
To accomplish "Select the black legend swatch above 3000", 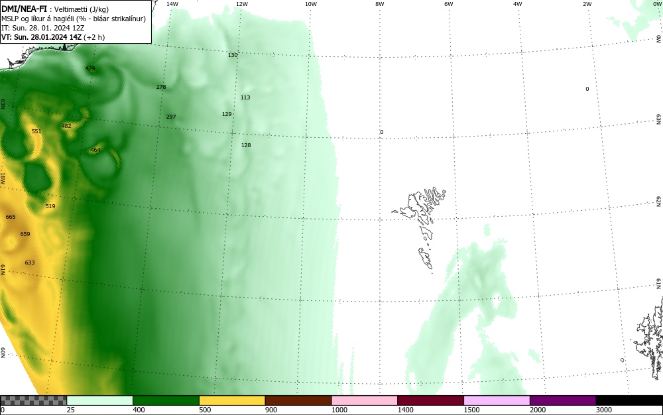I will (629, 400).
